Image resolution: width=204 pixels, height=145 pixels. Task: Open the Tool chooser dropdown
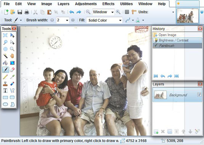21,20
